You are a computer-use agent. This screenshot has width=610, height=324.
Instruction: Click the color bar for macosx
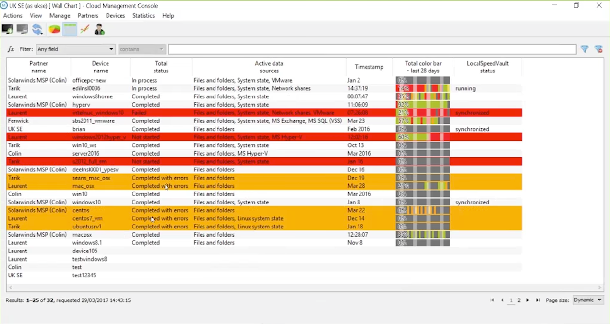(423, 235)
